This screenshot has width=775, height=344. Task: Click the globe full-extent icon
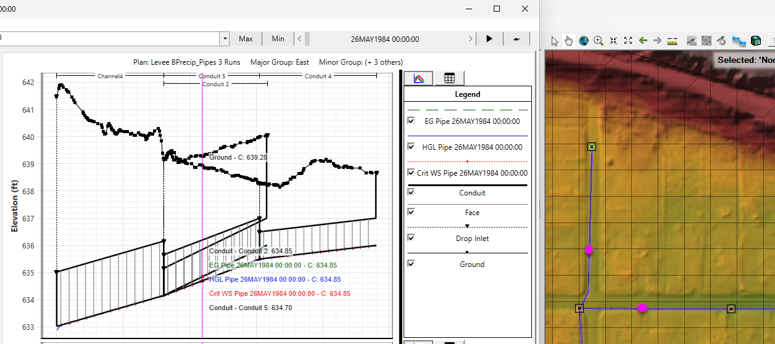click(583, 41)
